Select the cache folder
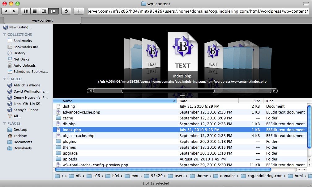The width and height of the screenshot is (312, 187). [x=180, y=118]
